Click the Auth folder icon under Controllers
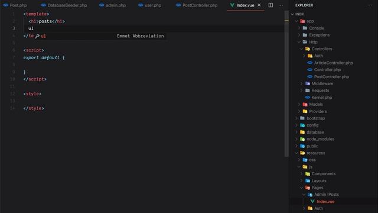The height and width of the screenshot is (213, 378). click(x=310, y=56)
